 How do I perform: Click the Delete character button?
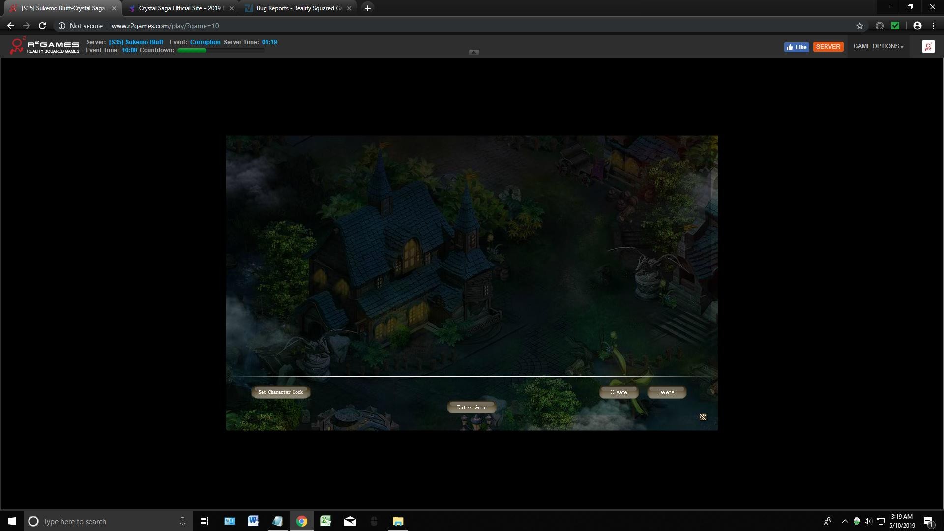pyautogui.click(x=666, y=392)
